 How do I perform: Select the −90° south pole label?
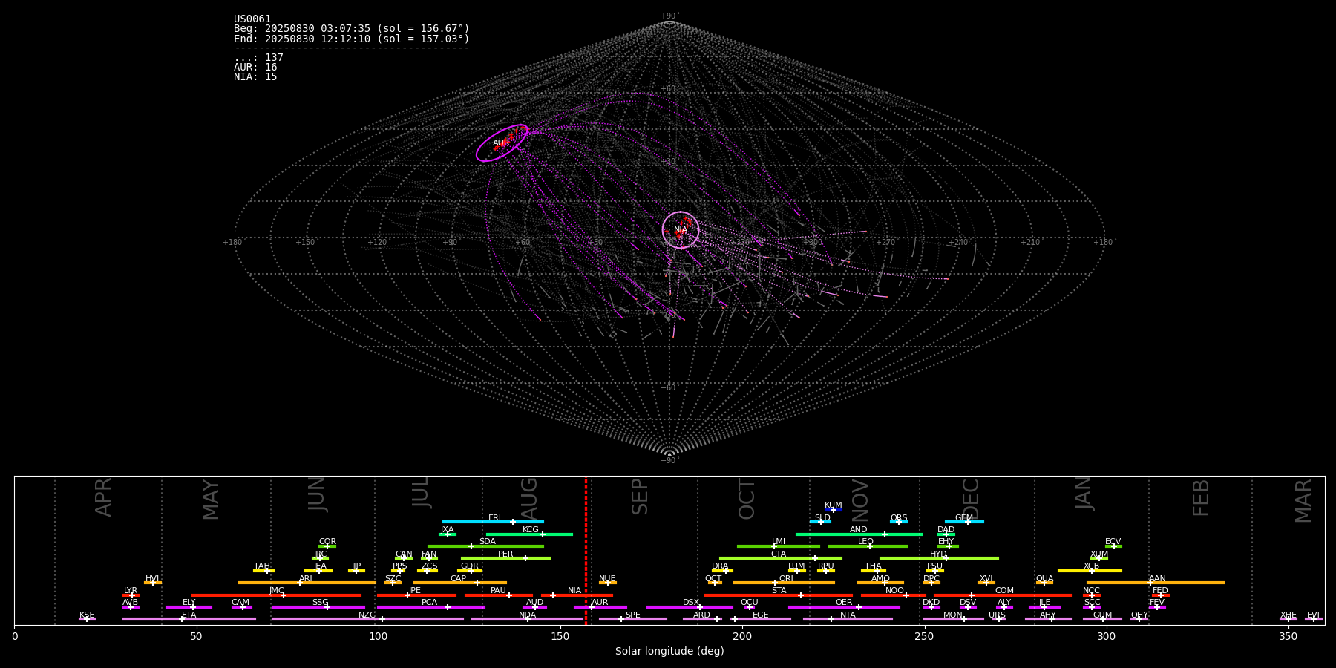(669, 461)
